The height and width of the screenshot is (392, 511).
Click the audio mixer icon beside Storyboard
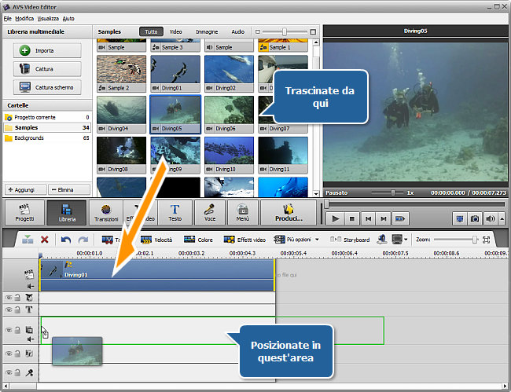382,240
